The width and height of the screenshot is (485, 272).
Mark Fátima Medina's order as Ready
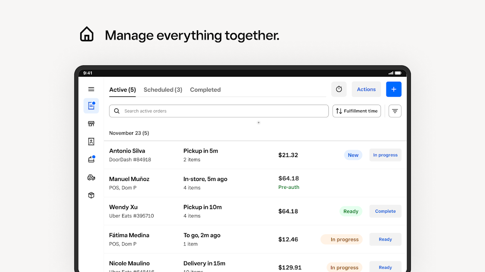click(x=385, y=239)
